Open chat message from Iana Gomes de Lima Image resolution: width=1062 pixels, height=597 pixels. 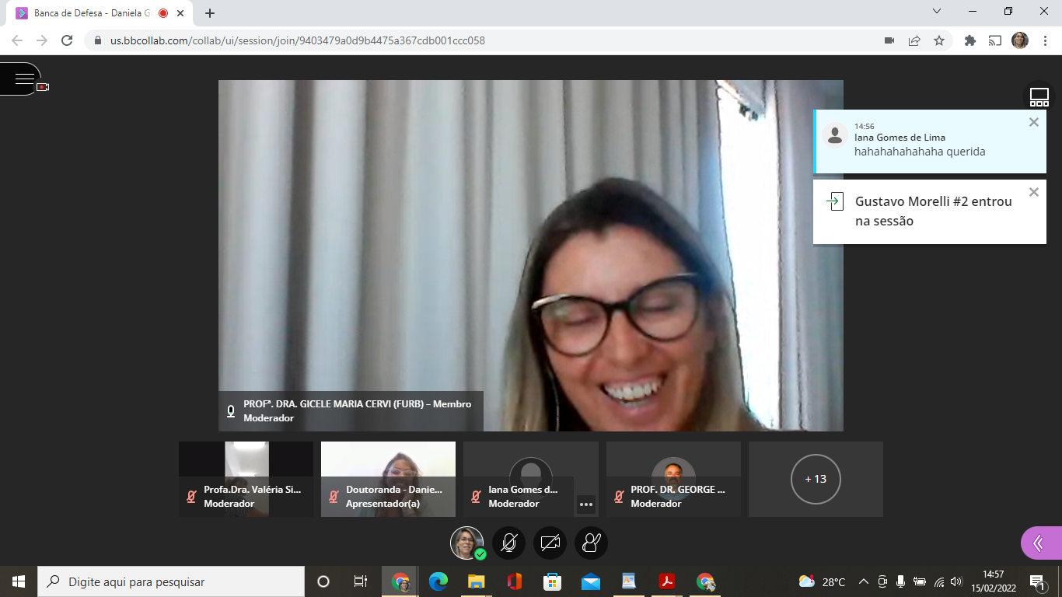tap(929, 141)
